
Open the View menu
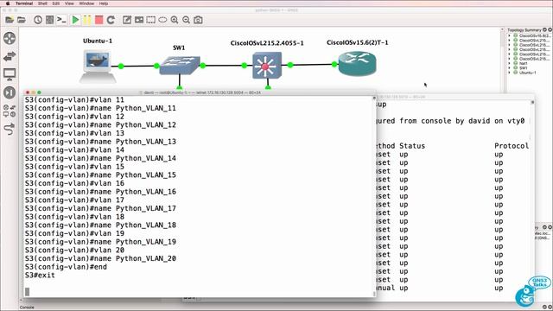[69, 3]
